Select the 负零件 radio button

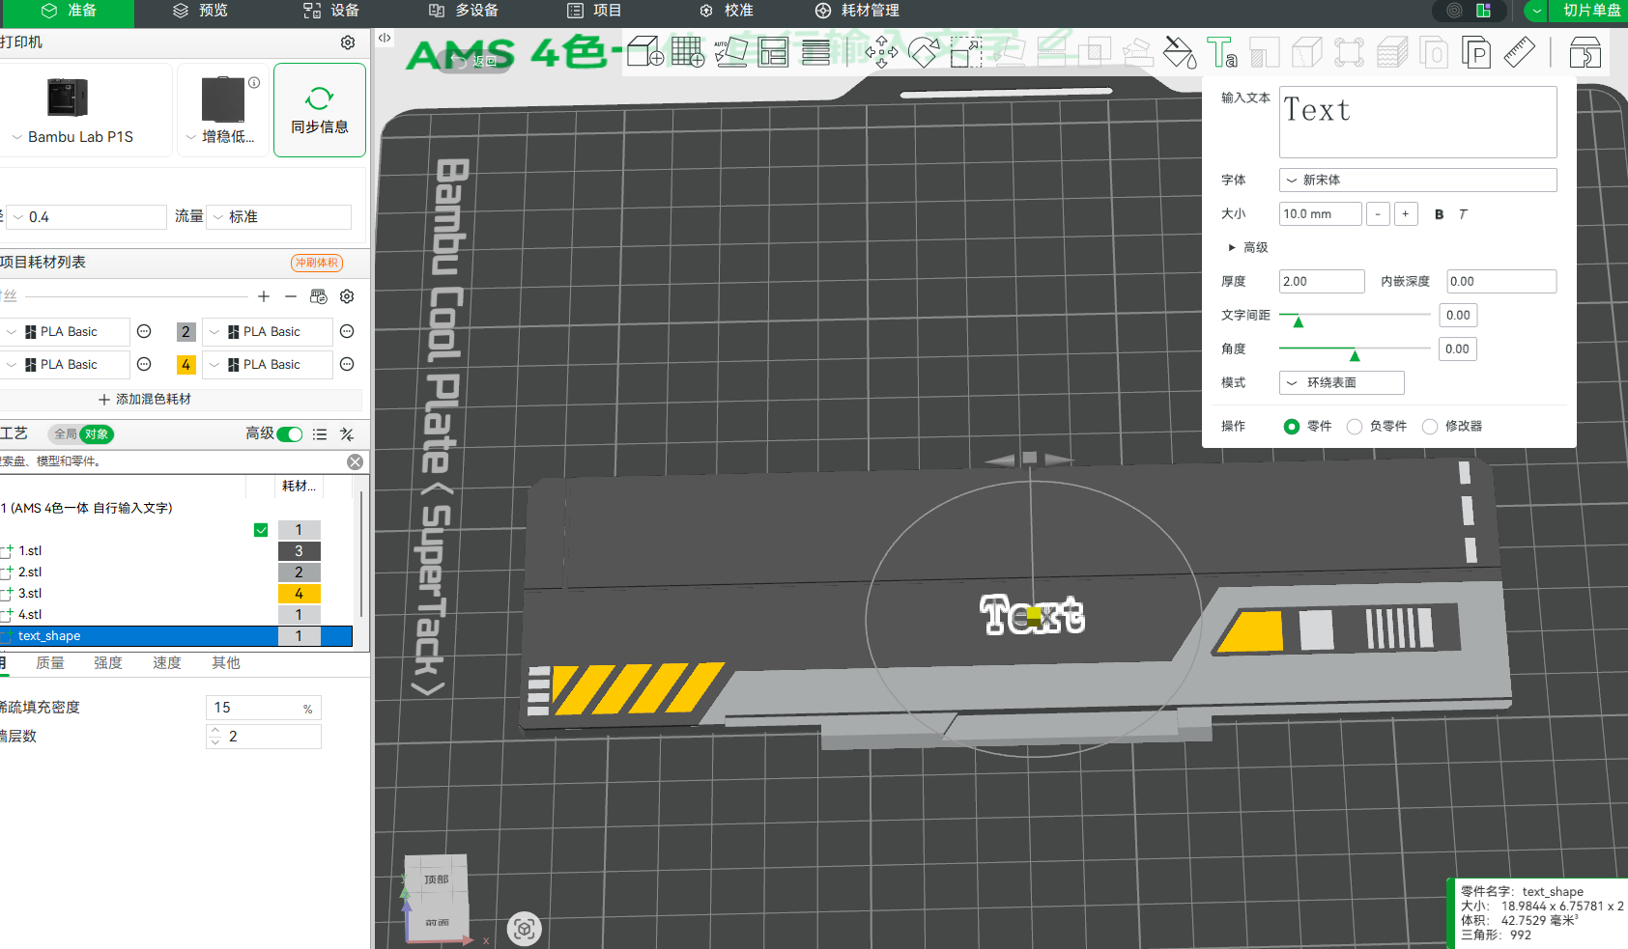point(1355,426)
